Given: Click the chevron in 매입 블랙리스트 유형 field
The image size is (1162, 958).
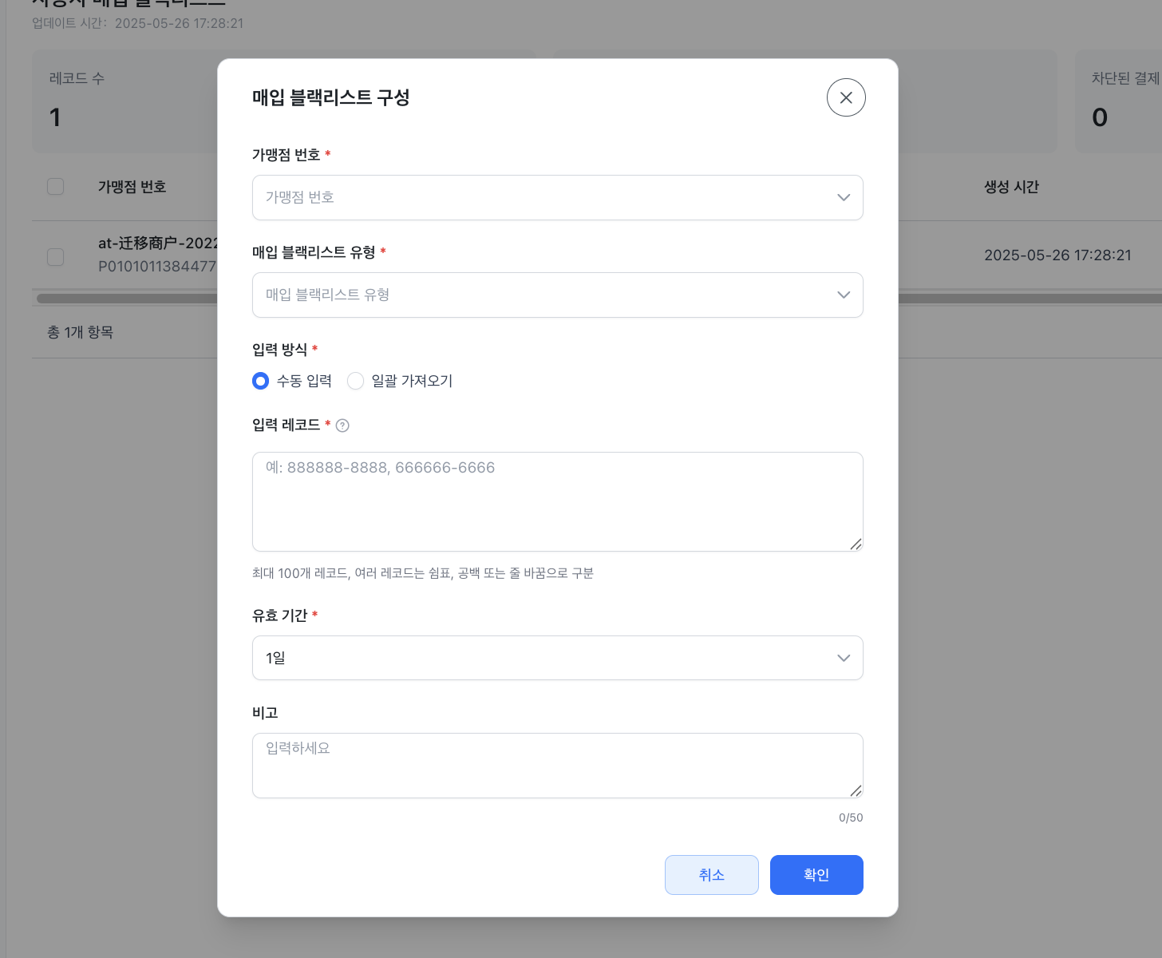Looking at the screenshot, I should point(844,295).
